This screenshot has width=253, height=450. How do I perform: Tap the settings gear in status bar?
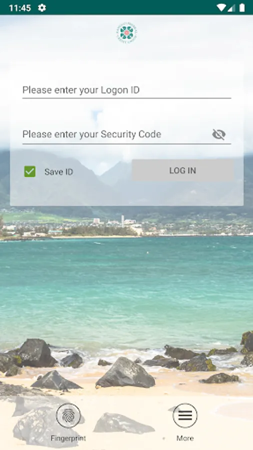(x=42, y=7)
